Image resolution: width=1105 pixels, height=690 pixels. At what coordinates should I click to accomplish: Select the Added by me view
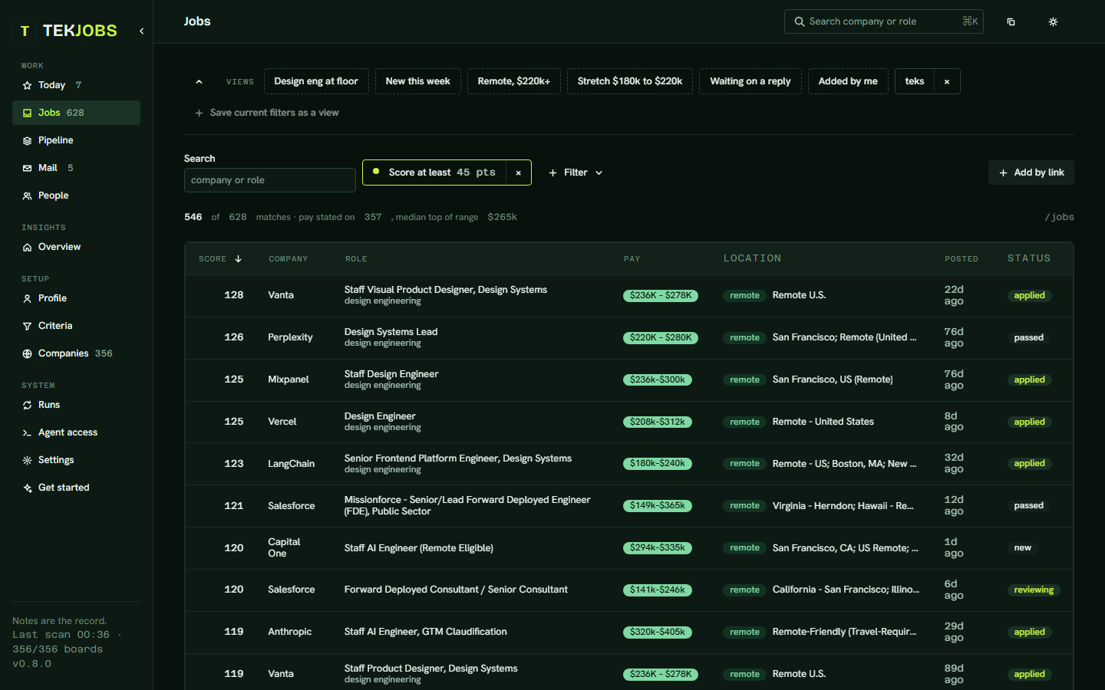click(848, 81)
